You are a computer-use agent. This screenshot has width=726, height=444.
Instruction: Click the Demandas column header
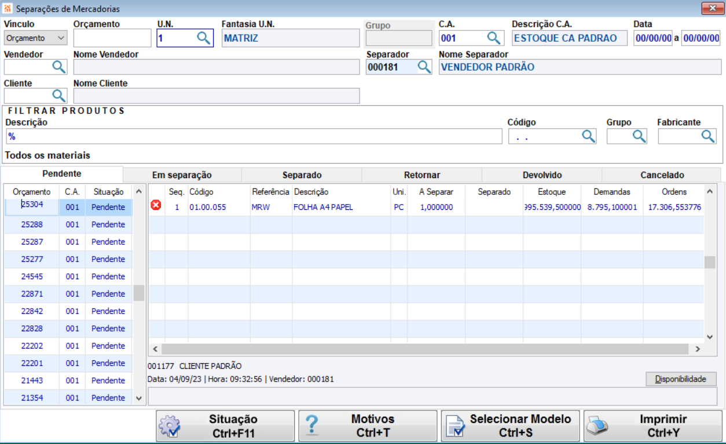point(612,191)
